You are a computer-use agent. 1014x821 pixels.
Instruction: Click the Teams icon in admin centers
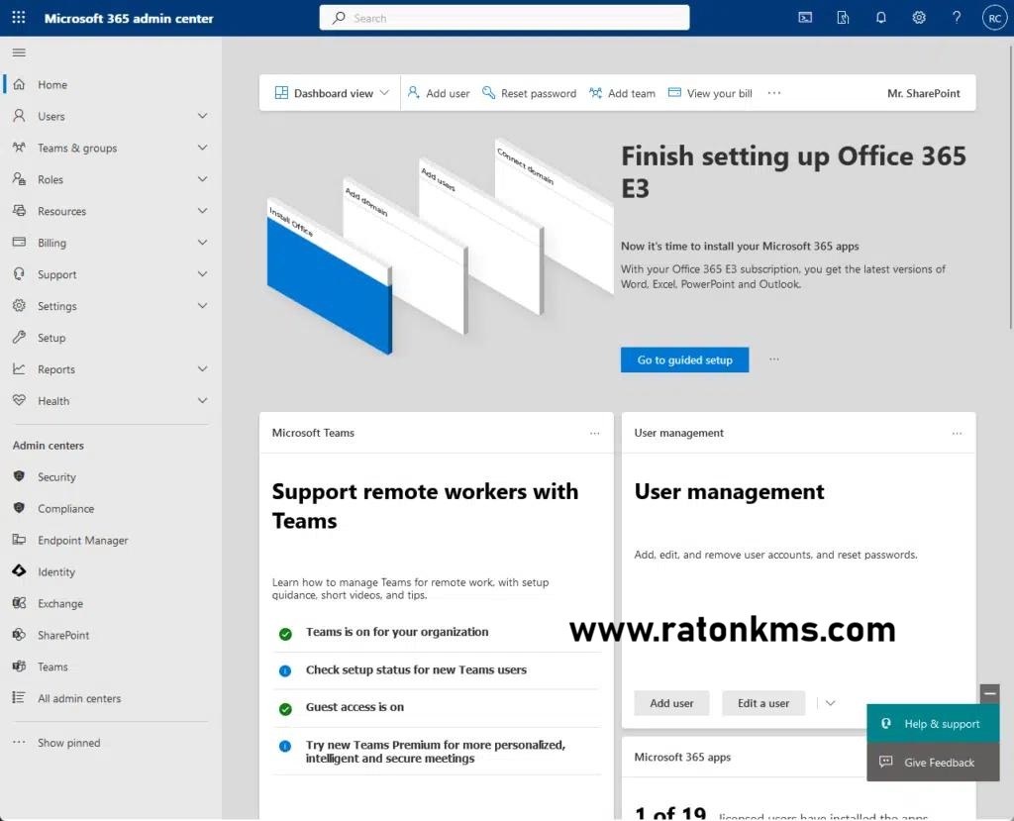pos(20,666)
